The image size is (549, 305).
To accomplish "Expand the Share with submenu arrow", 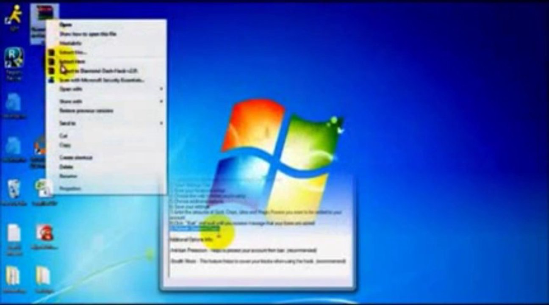I will tap(161, 102).
